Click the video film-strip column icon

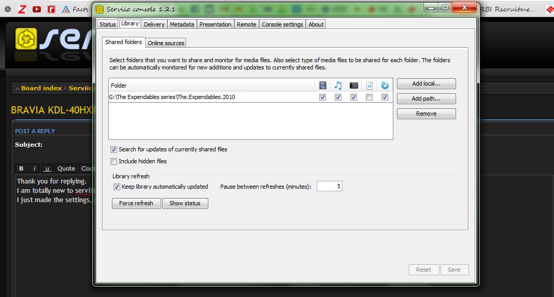[323, 86]
